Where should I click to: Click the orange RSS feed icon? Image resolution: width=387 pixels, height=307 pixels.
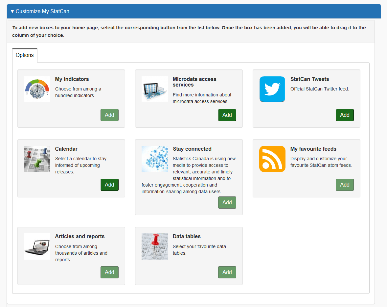coord(272,159)
